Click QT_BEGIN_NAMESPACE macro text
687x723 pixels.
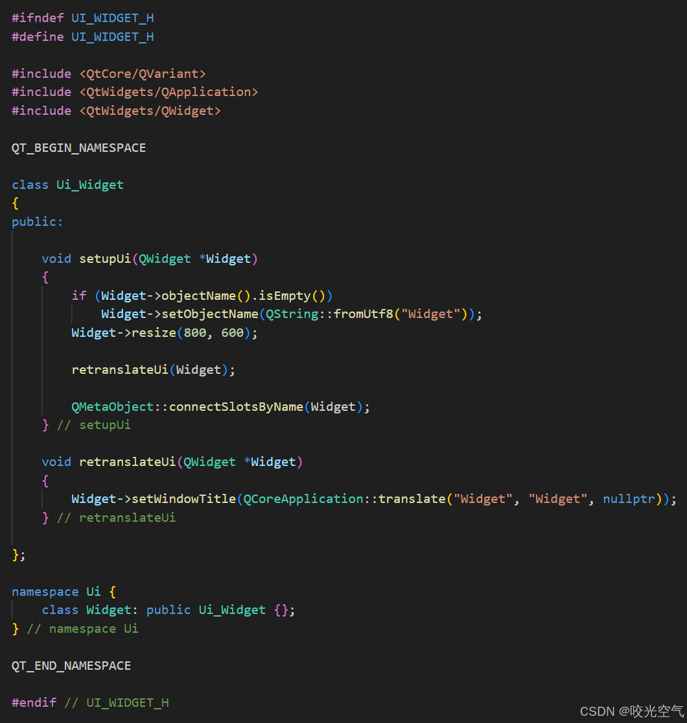(78, 148)
